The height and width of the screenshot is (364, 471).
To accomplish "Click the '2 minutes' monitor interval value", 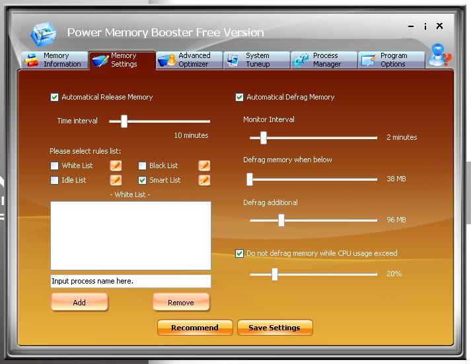I will click(402, 137).
